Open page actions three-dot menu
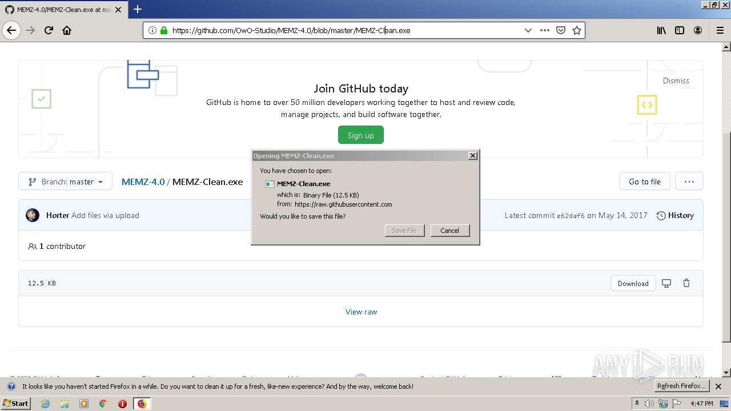731x411 pixels. [544, 30]
